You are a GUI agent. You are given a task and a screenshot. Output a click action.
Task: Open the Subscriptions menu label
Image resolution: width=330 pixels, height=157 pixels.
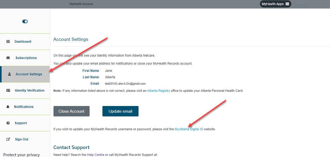point(26,58)
